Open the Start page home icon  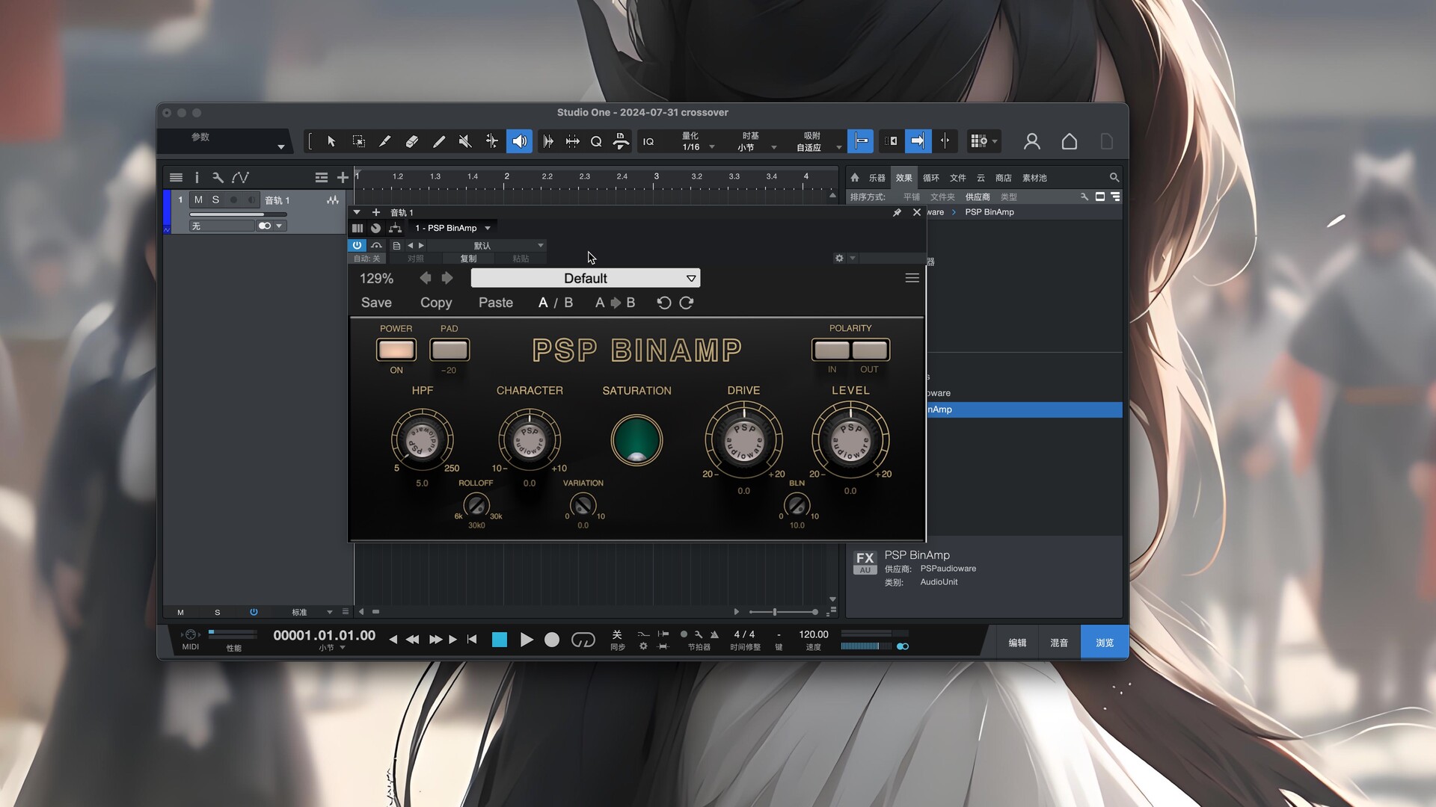click(1070, 141)
